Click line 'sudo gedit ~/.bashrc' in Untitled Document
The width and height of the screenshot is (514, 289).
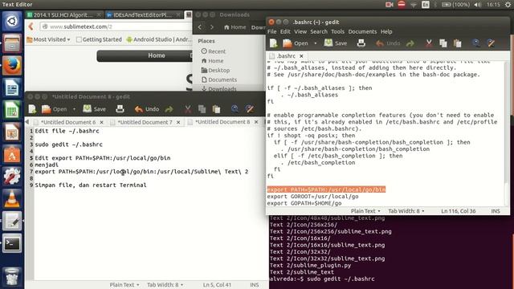[x=68, y=144]
